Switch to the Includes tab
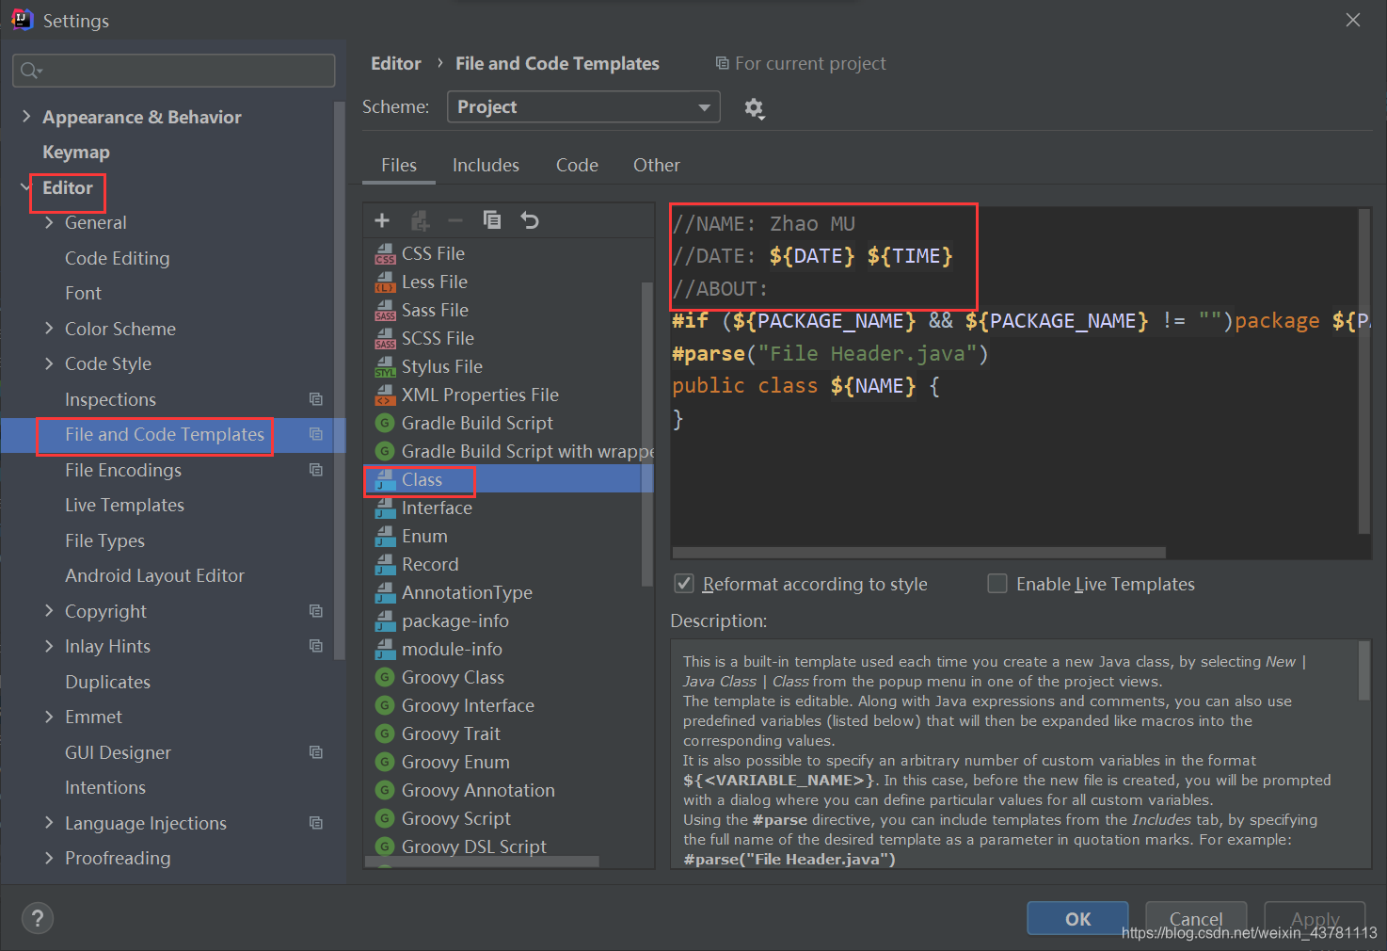This screenshot has height=951, width=1387. (486, 165)
